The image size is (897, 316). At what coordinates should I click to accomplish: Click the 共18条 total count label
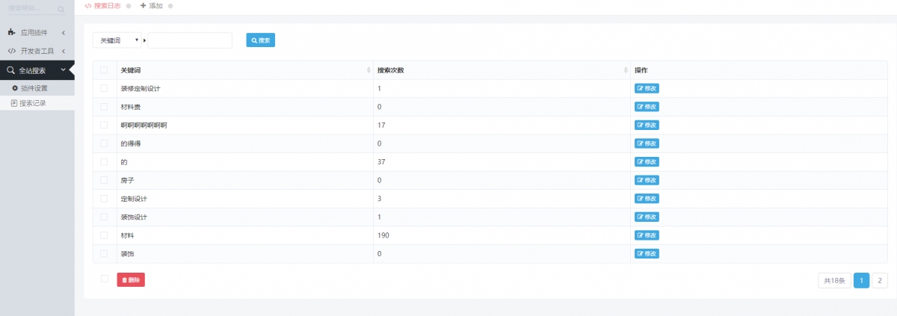point(834,281)
